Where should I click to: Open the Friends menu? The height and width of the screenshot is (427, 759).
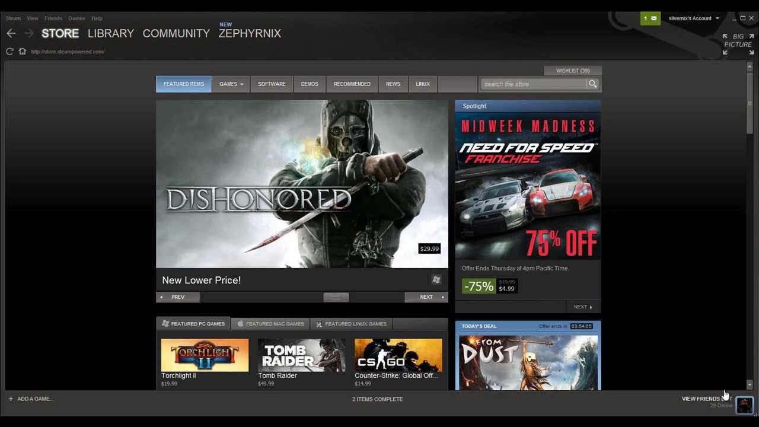(53, 18)
